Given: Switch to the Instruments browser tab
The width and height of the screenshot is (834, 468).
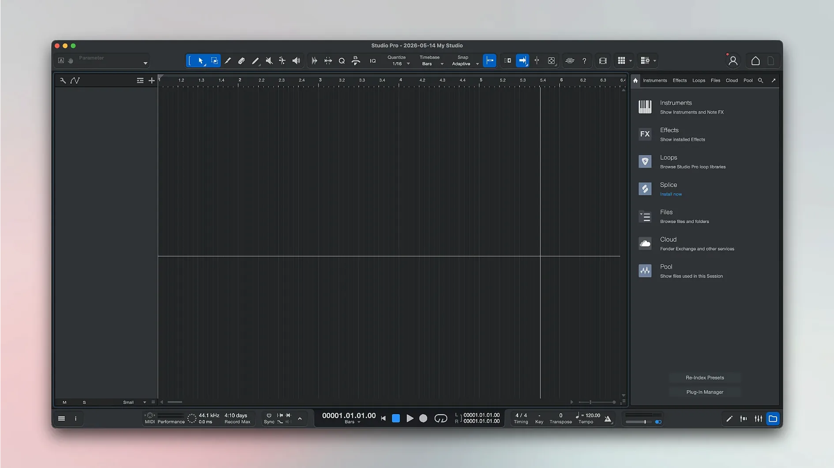Looking at the screenshot, I should tap(655, 81).
